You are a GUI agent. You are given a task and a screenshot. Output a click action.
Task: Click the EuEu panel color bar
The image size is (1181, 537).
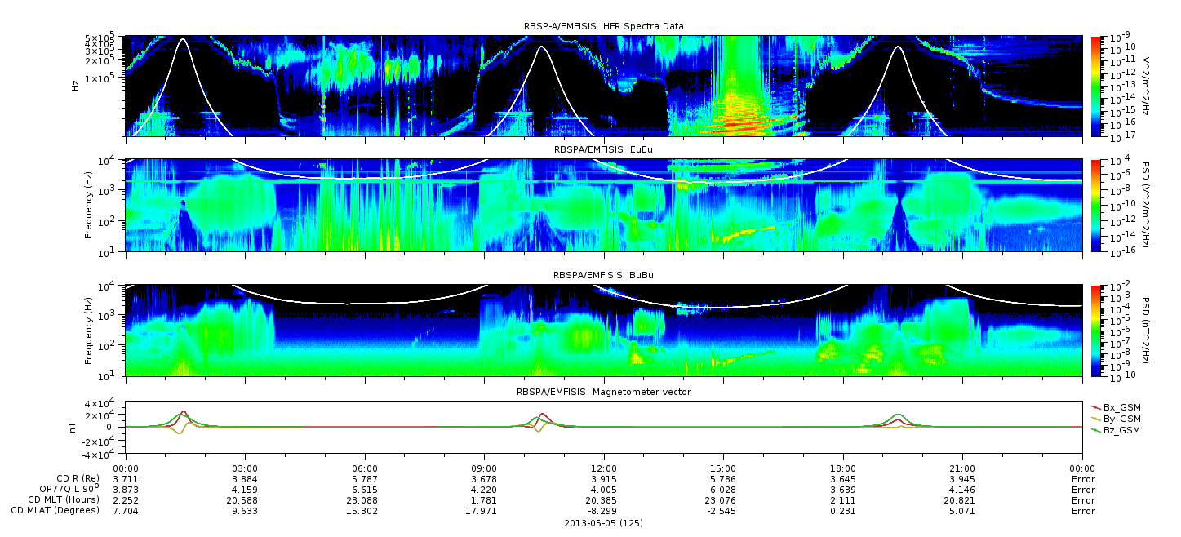pyautogui.click(x=1095, y=206)
